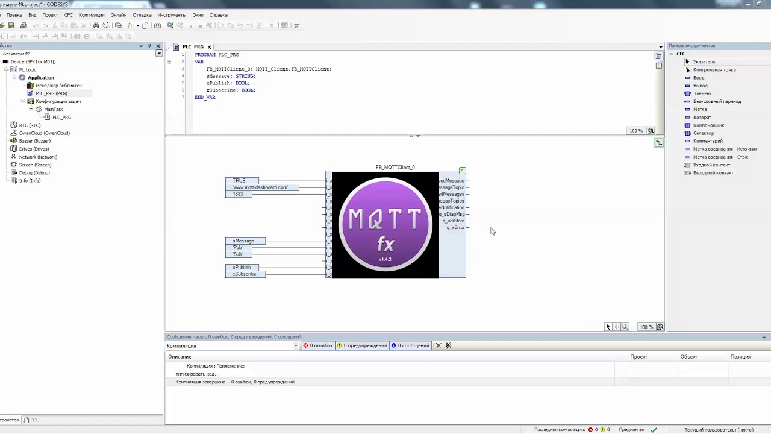Collapse the MainTask tree node

(x=31, y=109)
